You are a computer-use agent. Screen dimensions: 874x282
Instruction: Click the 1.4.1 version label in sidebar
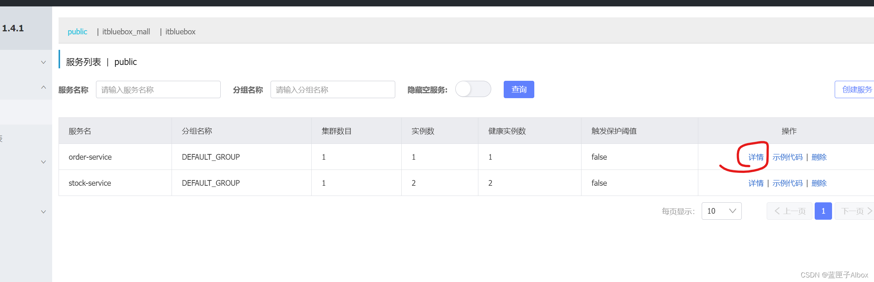(13, 28)
